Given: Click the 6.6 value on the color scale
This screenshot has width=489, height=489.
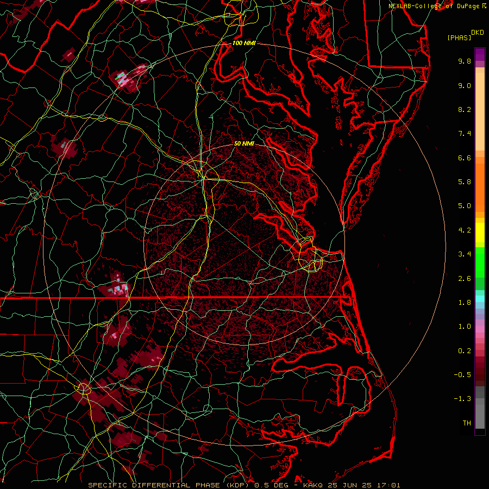Looking at the screenshot, I should (x=465, y=158).
